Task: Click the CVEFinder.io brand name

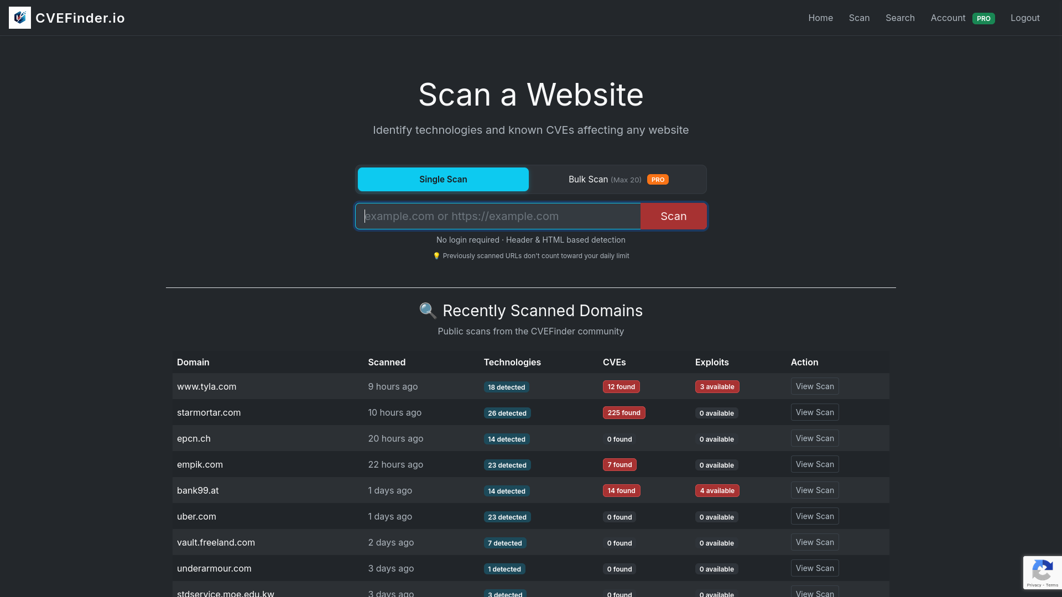Action: (x=80, y=18)
